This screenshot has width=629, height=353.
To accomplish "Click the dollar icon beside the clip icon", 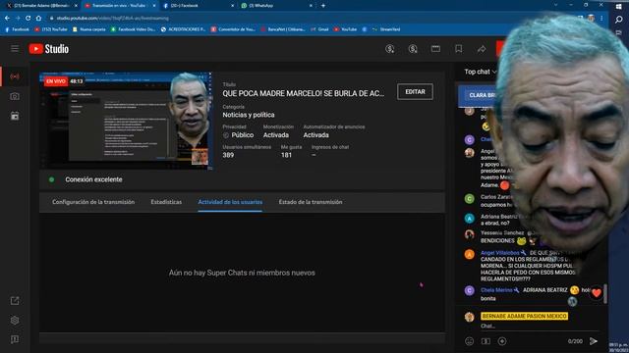I will (413, 49).
